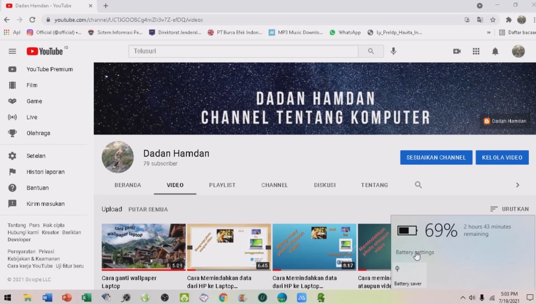Viewport: 536px width, 304px height.
Task: Click Dadan Hamdan channel avatar
Action: (x=118, y=157)
